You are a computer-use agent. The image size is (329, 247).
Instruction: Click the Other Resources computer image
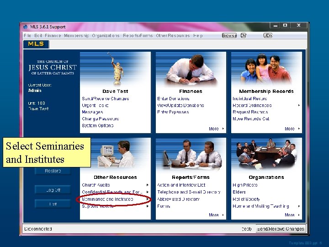click(117, 155)
